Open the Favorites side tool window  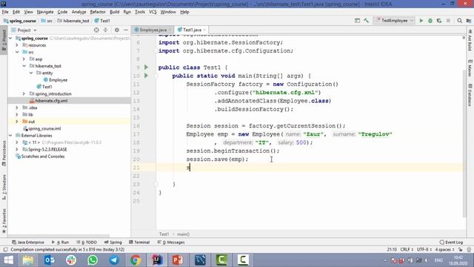4,221
